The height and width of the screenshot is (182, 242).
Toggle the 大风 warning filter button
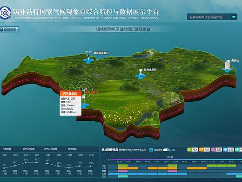point(204,150)
